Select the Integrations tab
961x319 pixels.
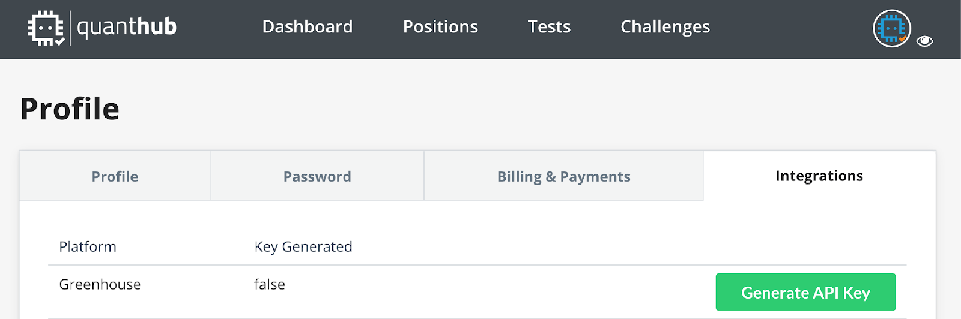pyautogui.click(x=819, y=176)
